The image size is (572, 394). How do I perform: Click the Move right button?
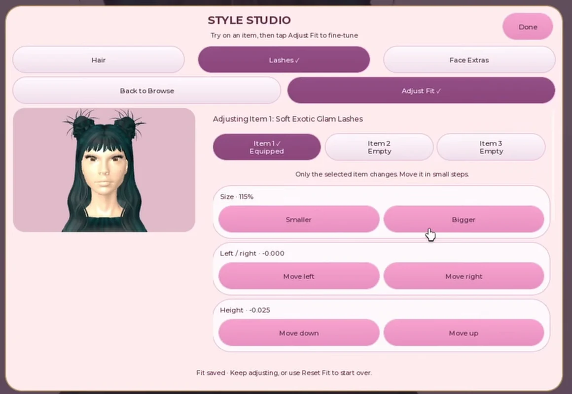pyautogui.click(x=464, y=276)
